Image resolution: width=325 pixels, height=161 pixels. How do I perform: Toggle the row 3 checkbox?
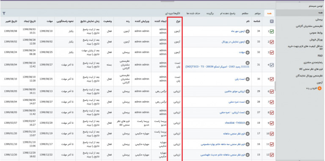272,53
